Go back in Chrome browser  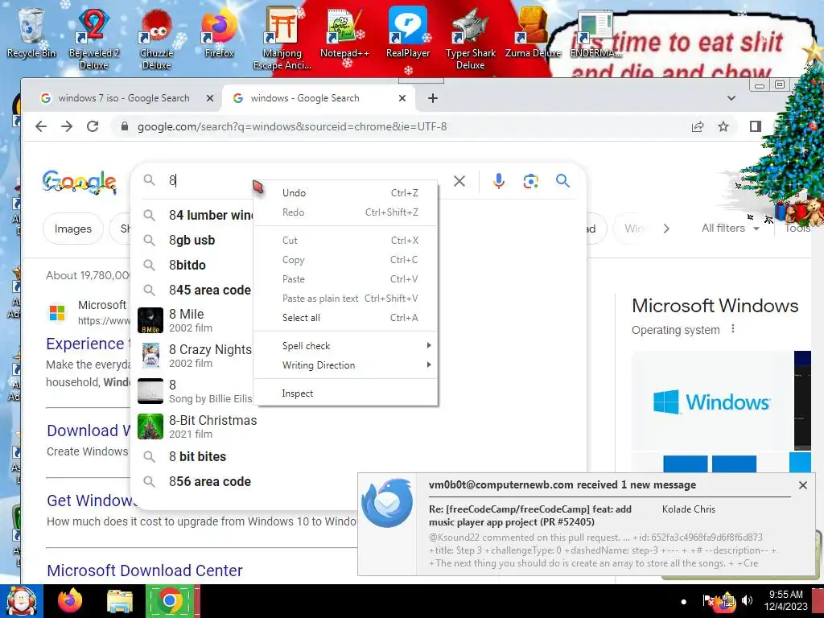[x=41, y=126]
